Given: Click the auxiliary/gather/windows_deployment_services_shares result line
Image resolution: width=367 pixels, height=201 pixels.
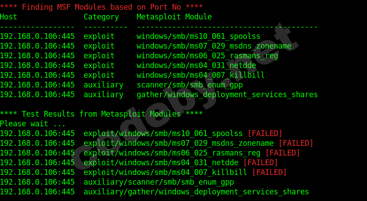Looking at the screenshot, I should [x=196, y=192].
